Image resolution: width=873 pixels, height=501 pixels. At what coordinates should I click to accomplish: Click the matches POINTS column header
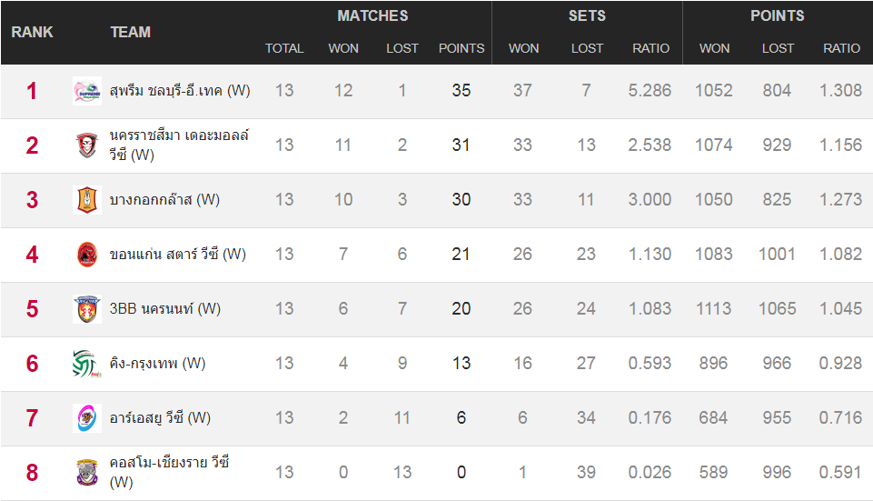(461, 48)
